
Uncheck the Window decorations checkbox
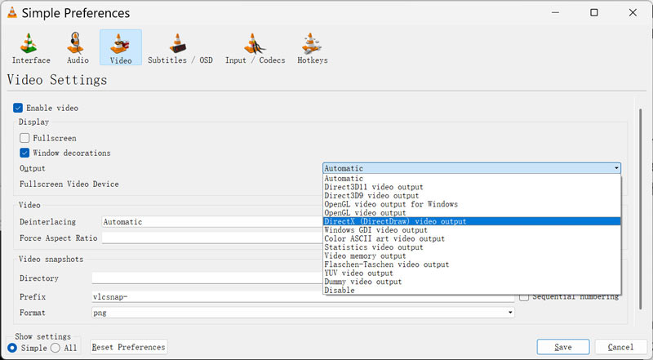(x=24, y=153)
